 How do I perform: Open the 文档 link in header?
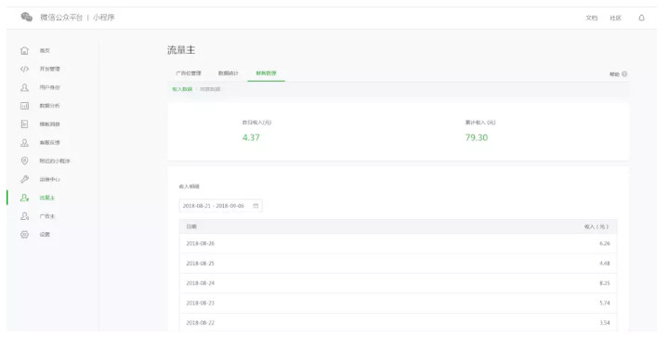[591, 18]
